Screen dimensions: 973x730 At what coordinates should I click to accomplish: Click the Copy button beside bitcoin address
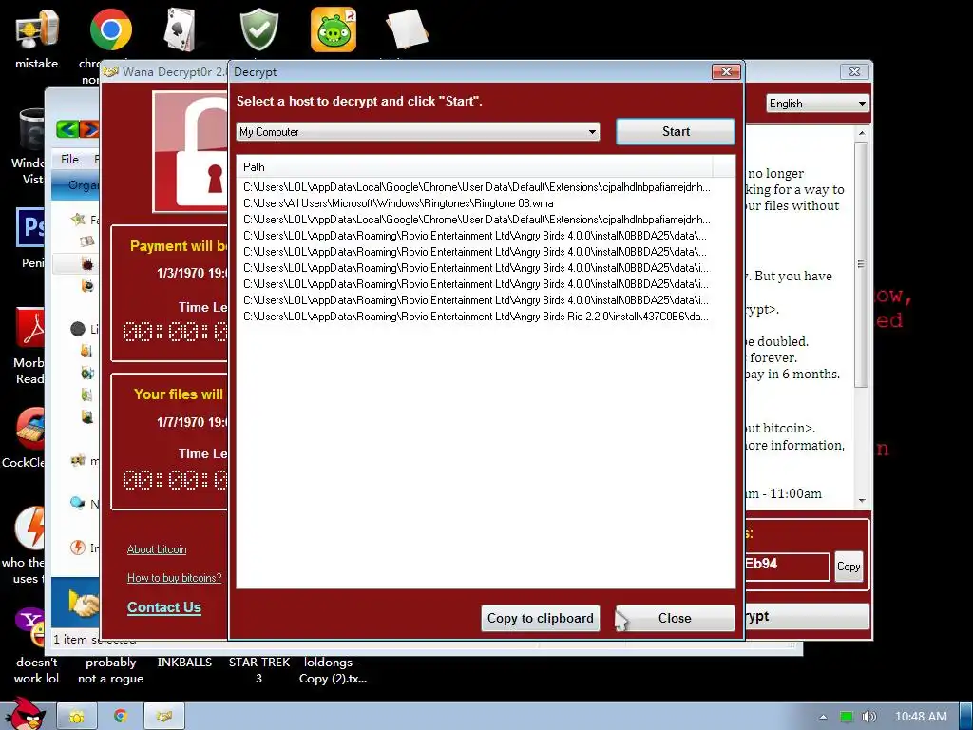coord(849,567)
